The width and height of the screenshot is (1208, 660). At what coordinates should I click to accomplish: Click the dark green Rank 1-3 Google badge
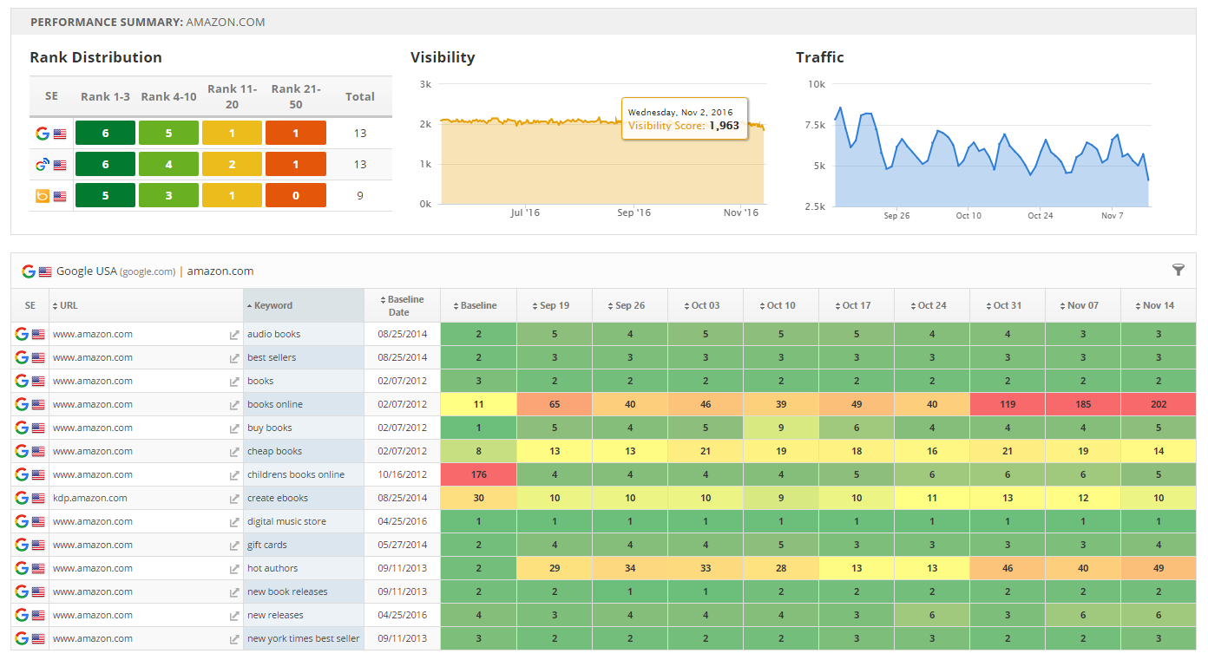[x=105, y=133]
